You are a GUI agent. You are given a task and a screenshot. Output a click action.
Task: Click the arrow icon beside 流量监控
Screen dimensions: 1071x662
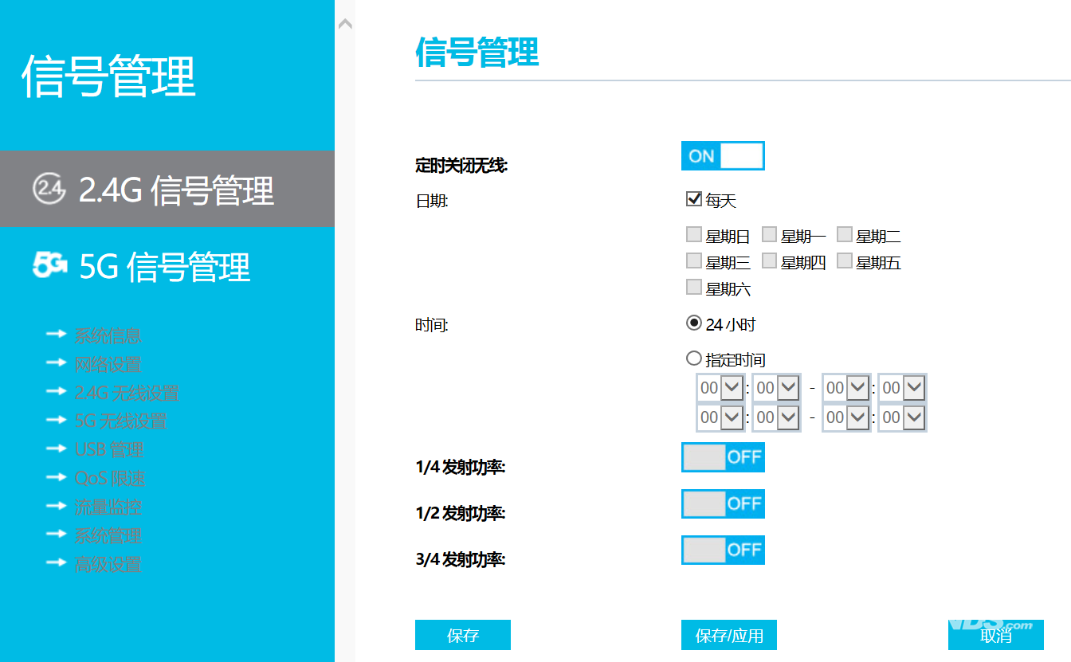click(57, 506)
